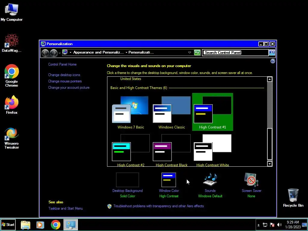308x231 pixels.
Task: Select the High Contrast White theme
Action: [213, 150]
